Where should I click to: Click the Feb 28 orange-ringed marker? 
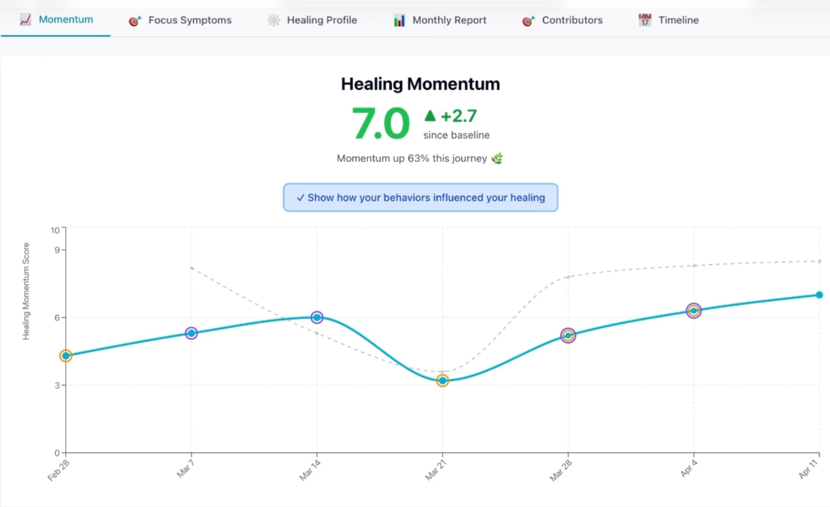coord(66,356)
